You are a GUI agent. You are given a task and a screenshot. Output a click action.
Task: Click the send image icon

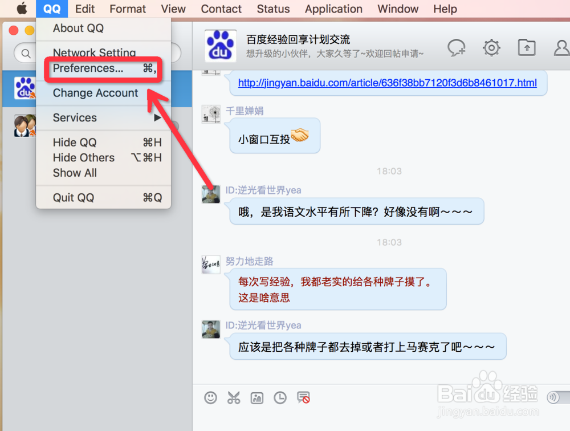pyautogui.click(x=256, y=397)
